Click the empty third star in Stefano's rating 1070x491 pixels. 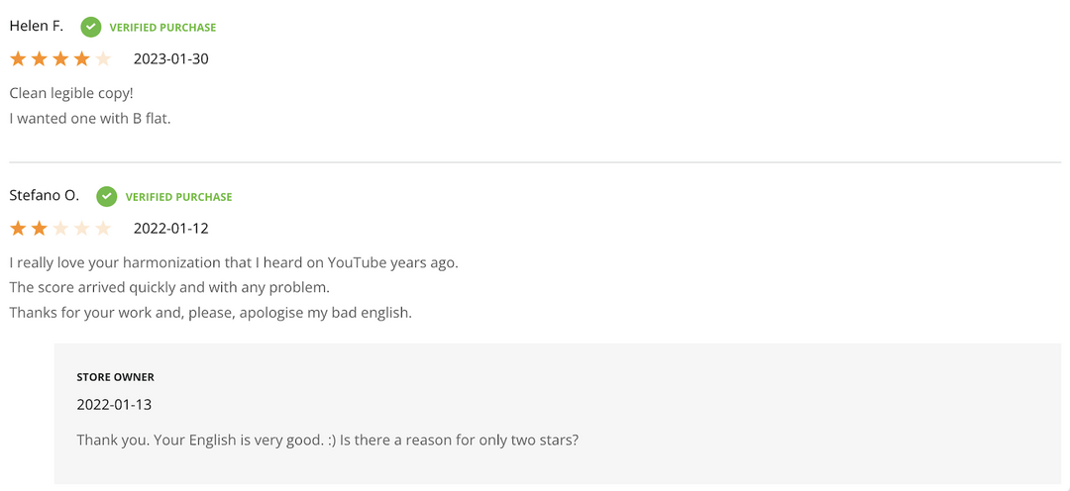60,229
